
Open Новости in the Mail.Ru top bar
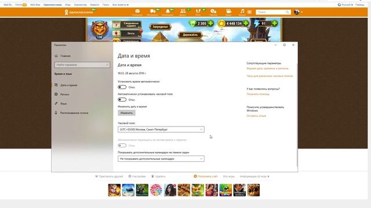[x=94, y=5]
